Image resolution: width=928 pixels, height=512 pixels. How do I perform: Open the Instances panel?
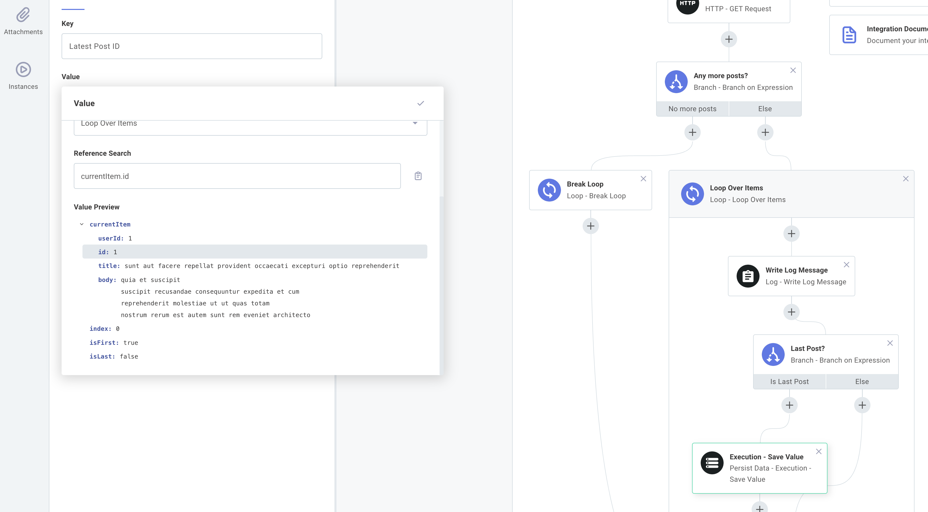(x=23, y=75)
